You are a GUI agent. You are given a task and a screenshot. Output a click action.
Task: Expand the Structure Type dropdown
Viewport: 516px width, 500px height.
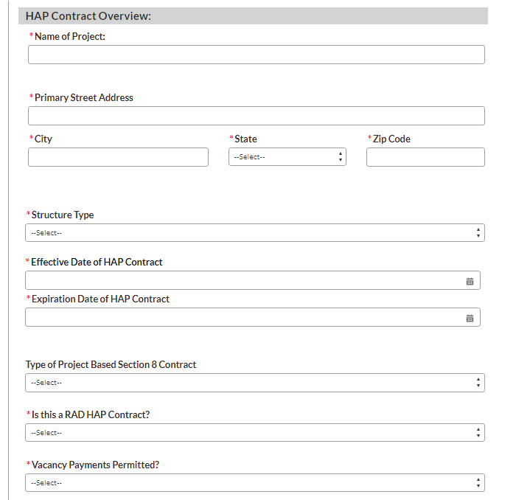(254, 233)
